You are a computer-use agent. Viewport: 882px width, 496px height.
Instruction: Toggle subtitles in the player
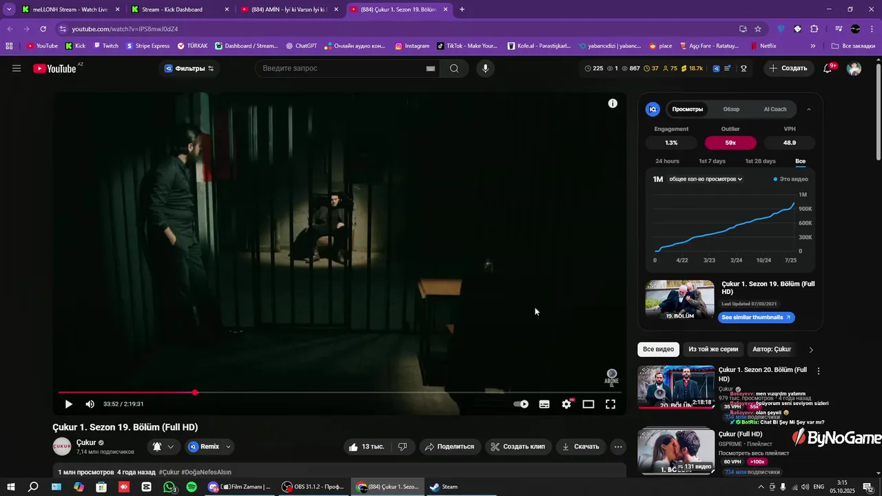(544, 404)
